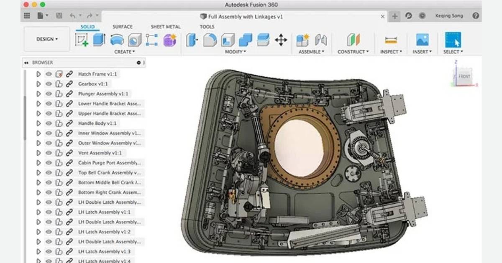This screenshot has width=502, height=263.
Task: Choose the Fillet tool icon
Action: (x=210, y=40)
